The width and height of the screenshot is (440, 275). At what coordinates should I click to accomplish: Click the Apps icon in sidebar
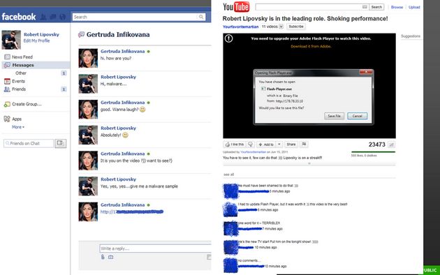coord(7,119)
